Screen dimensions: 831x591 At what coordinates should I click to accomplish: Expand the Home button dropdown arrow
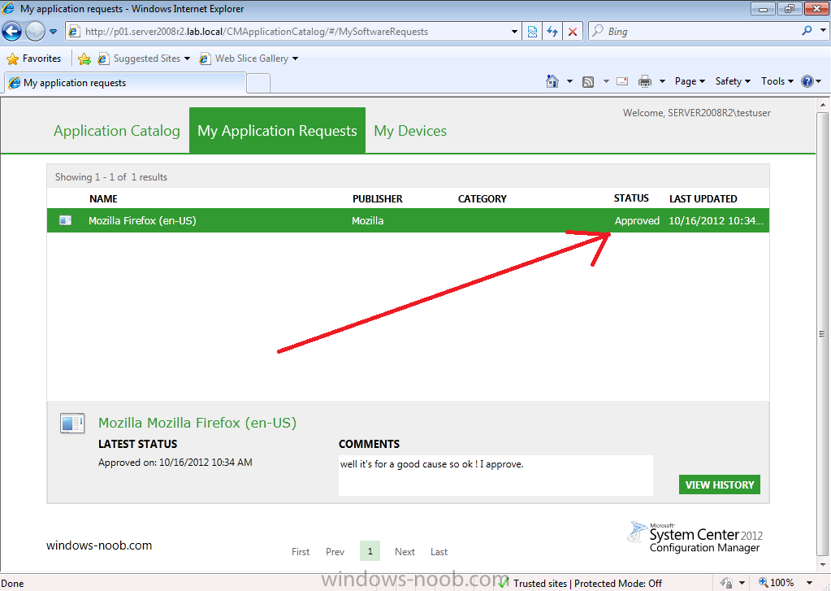click(x=569, y=81)
